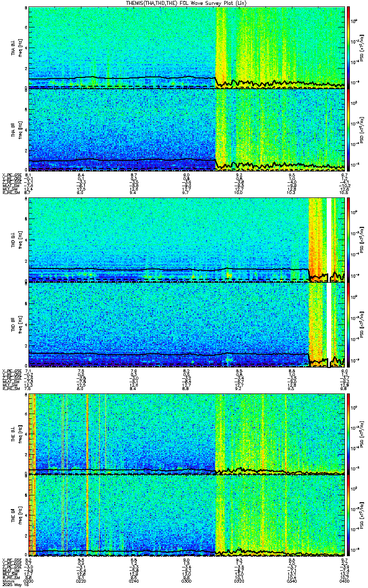Click the PSD color bar beside THD B-parallel panel
Viewport: 368px width, 588px height.
[x=348, y=324]
